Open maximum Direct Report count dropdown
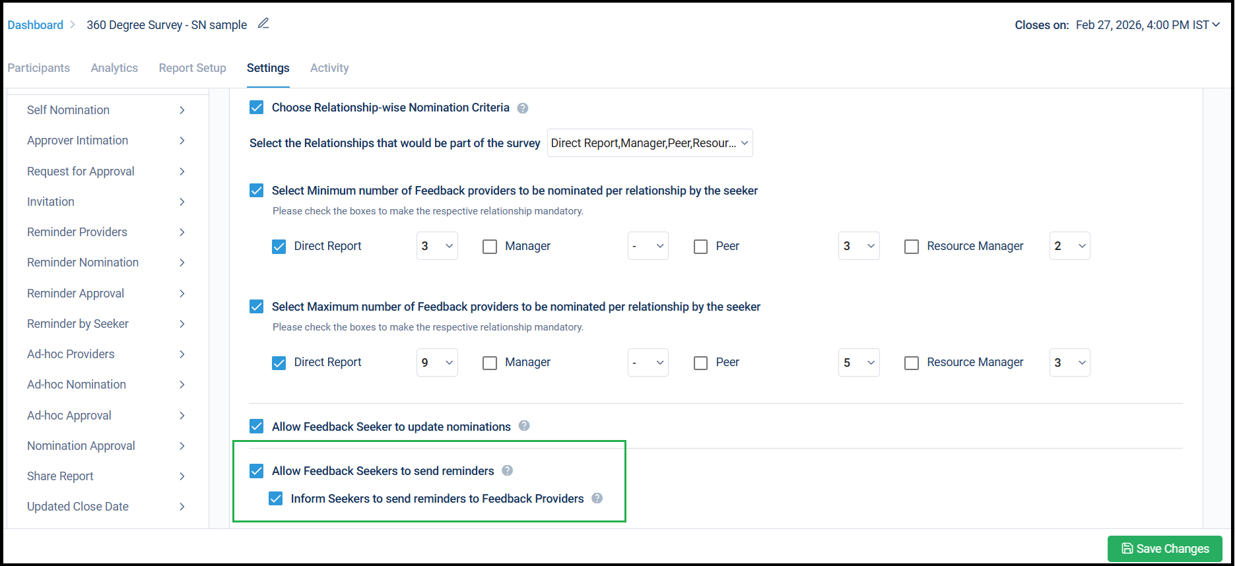Image resolution: width=1235 pixels, height=566 pixels. click(x=437, y=363)
